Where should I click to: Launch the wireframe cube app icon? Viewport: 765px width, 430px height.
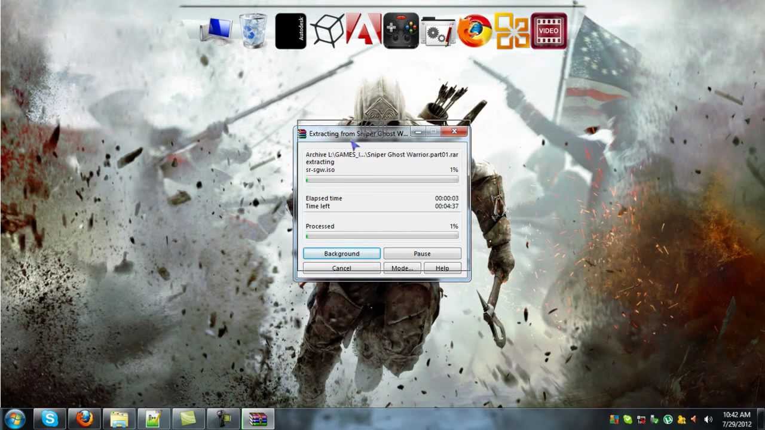click(328, 30)
